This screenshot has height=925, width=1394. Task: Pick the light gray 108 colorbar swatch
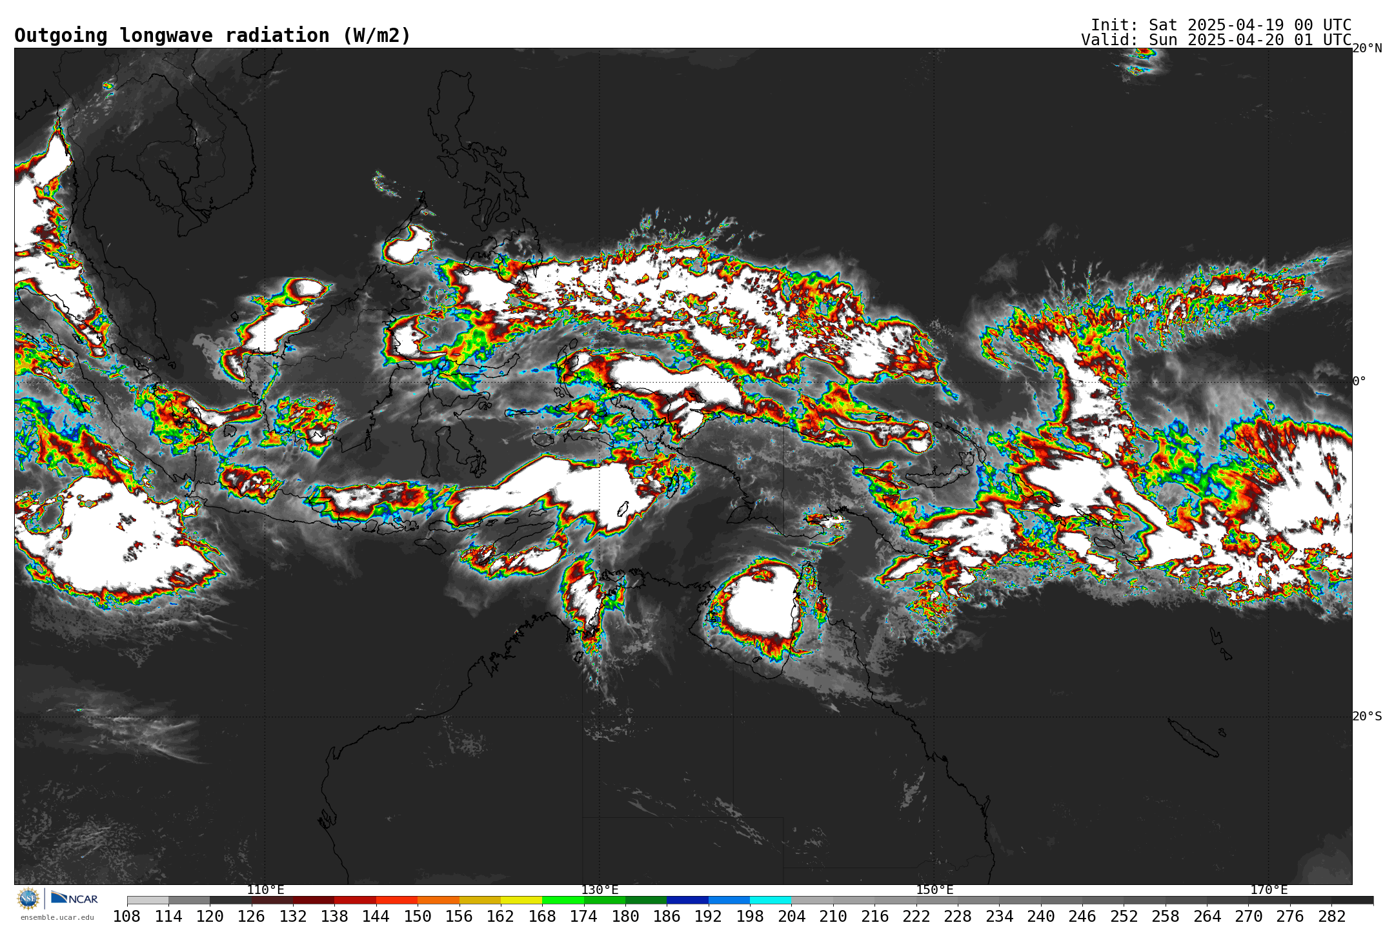[148, 900]
